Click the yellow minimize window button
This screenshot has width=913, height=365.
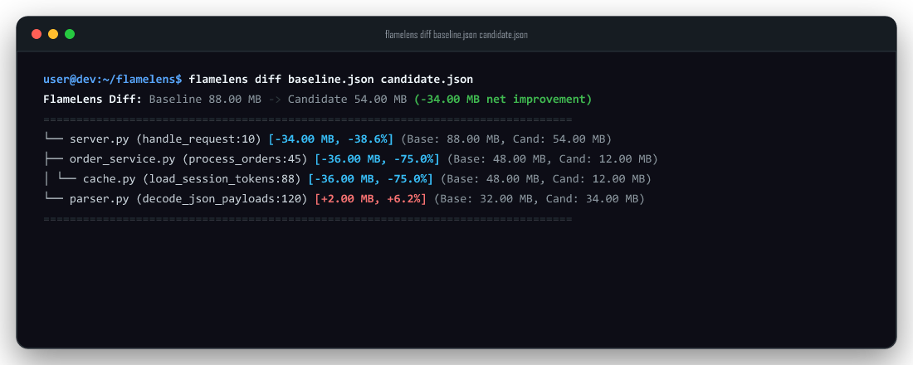click(53, 34)
